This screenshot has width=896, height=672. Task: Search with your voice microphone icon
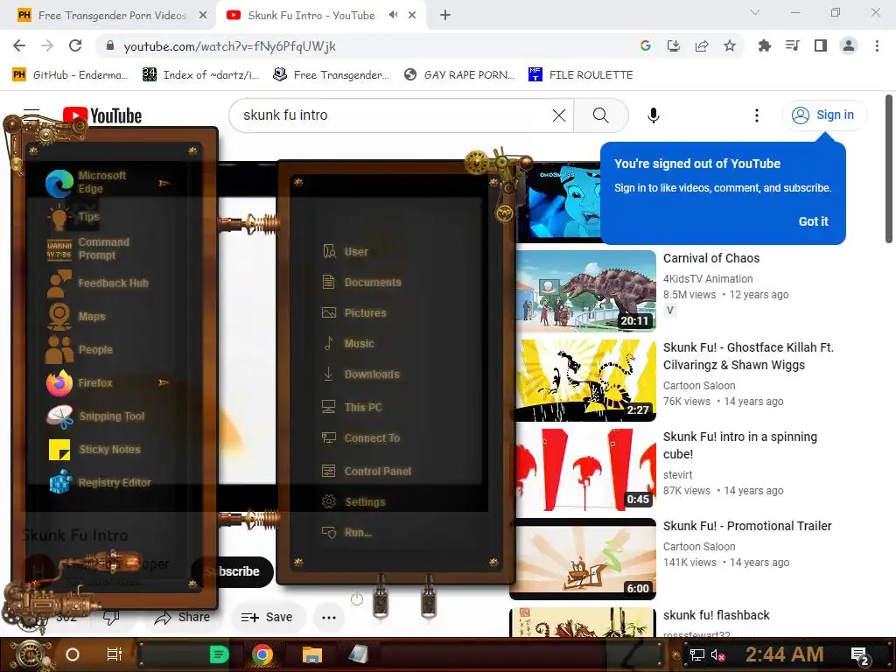(x=653, y=115)
